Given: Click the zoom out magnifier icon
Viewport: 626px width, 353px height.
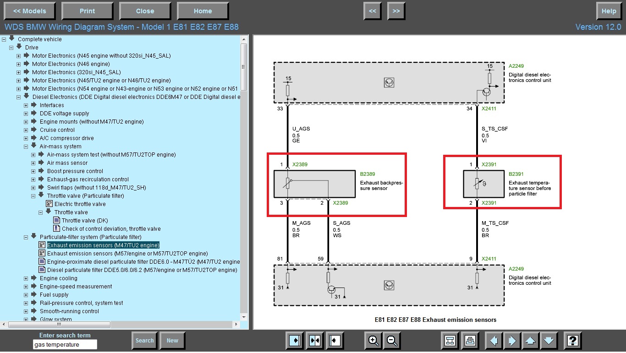Looking at the screenshot, I should click(392, 341).
